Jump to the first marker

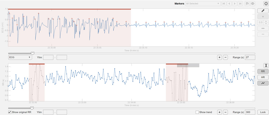[x=223, y=4]
